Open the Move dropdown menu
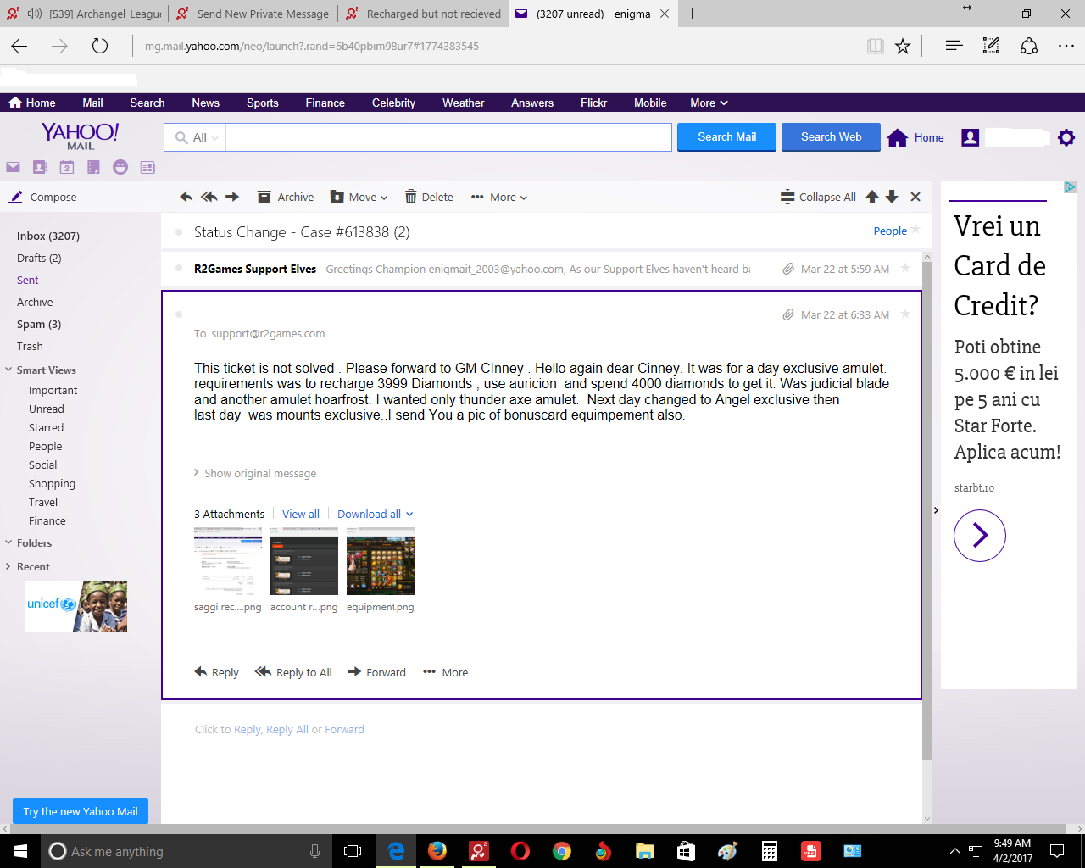Viewport: 1085px width, 868px height. (359, 197)
